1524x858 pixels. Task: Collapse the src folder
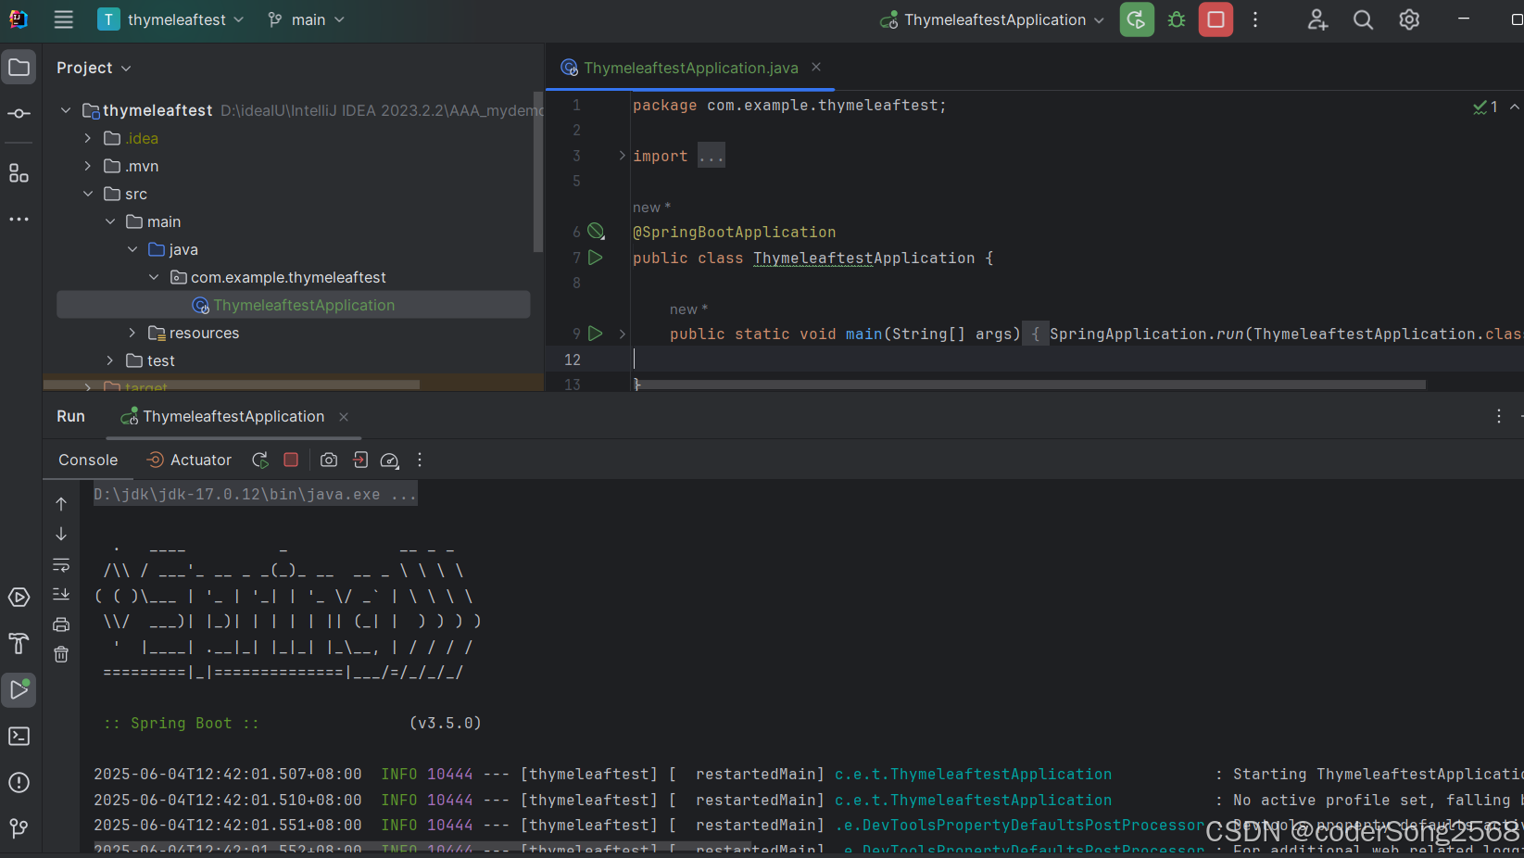pyautogui.click(x=88, y=194)
